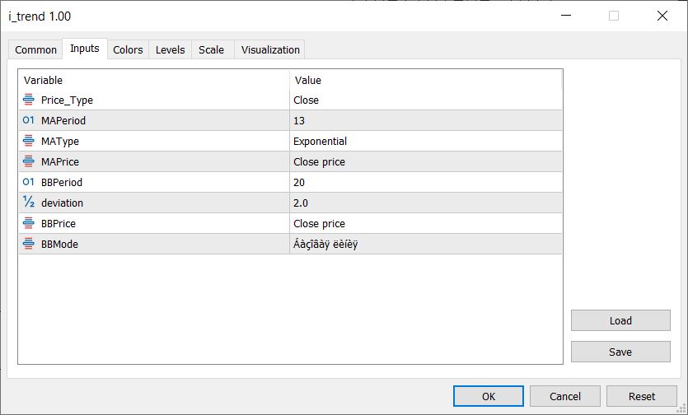Click the enum icon beside BBMode
This screenshot has width=688, height=415.
pos(29,244)
